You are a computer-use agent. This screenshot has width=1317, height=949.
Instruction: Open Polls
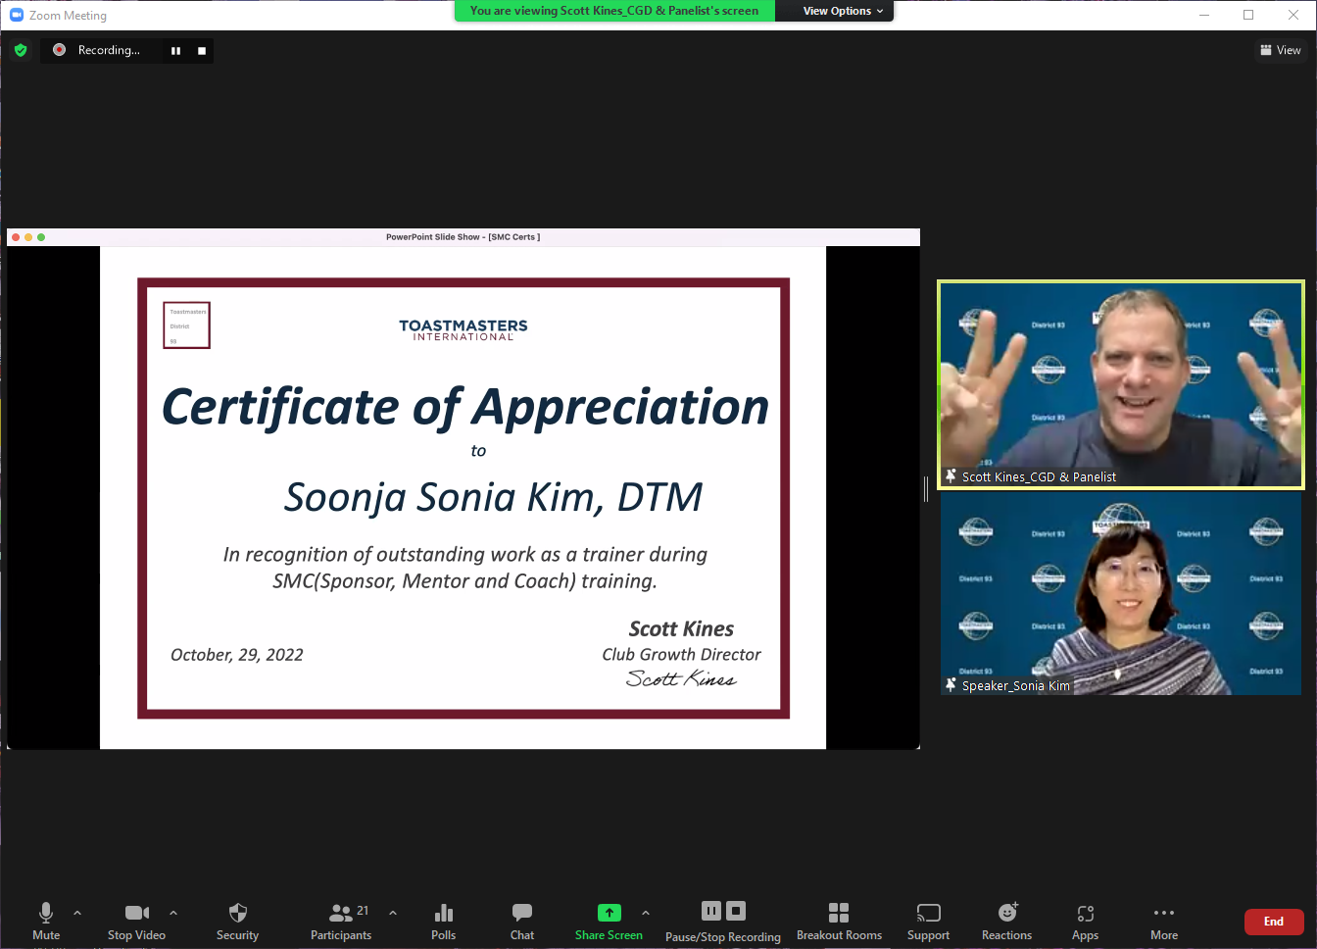click(x=443, y=922)
